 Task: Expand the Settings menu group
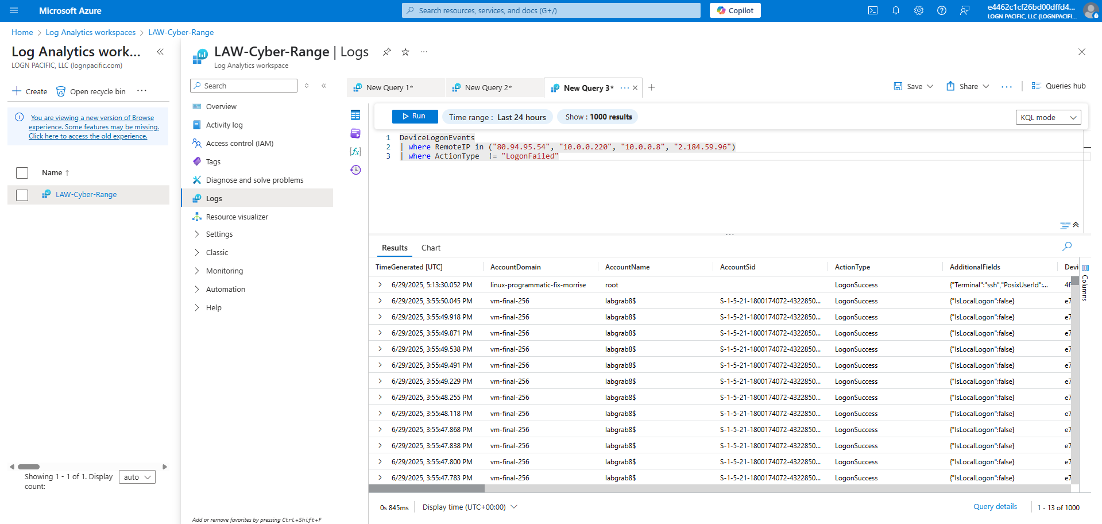point(197,234)
